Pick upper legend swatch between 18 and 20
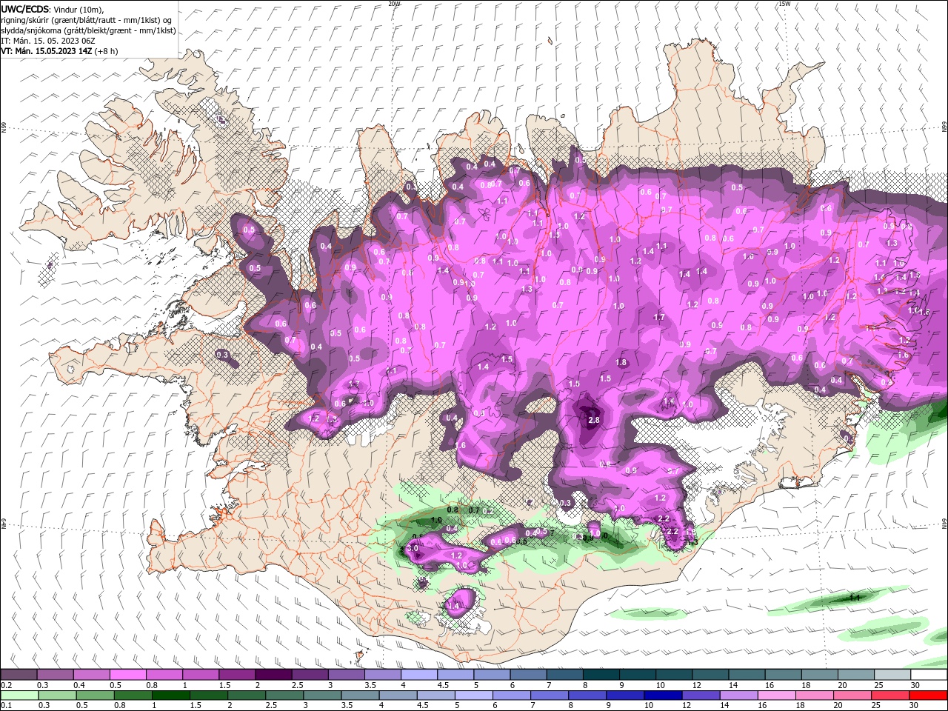 821,675
